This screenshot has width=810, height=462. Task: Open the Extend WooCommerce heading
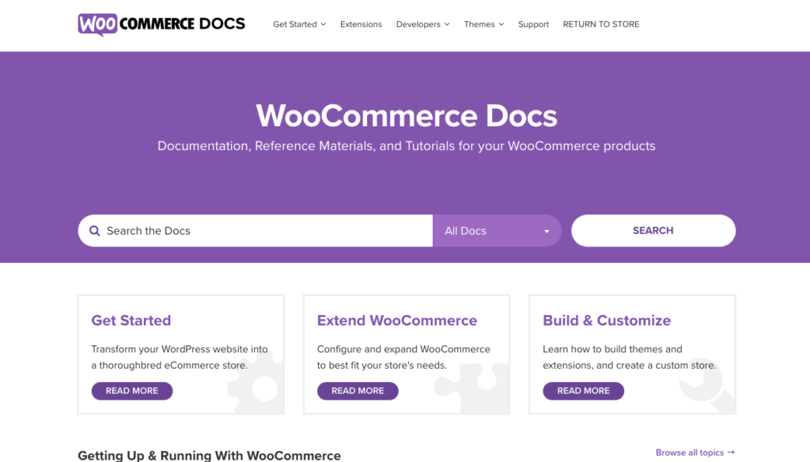[x=397, y=320]
